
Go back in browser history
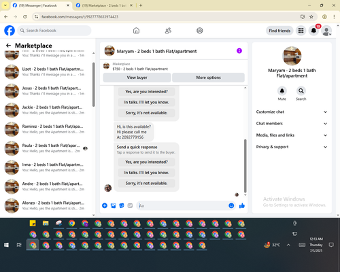tap(6, 17)
